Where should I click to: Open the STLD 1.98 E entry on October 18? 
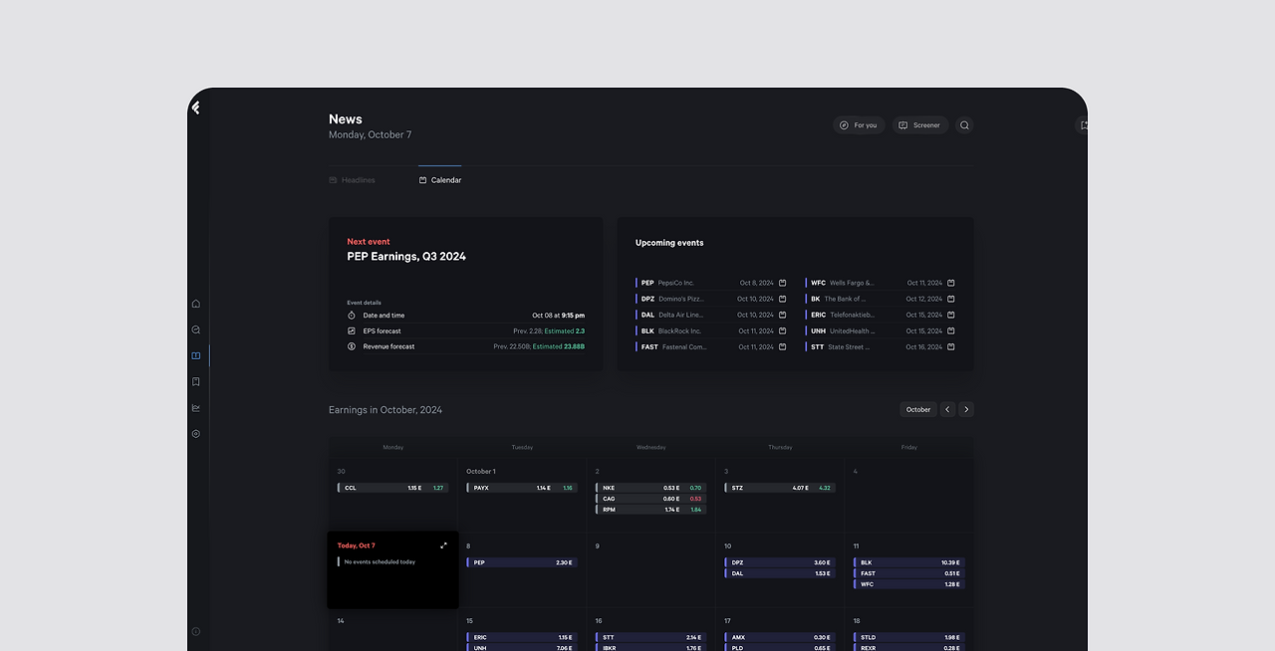[x=909, y=637]
